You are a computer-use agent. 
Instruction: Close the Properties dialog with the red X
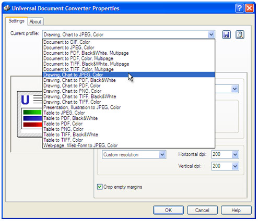(249, 8)
